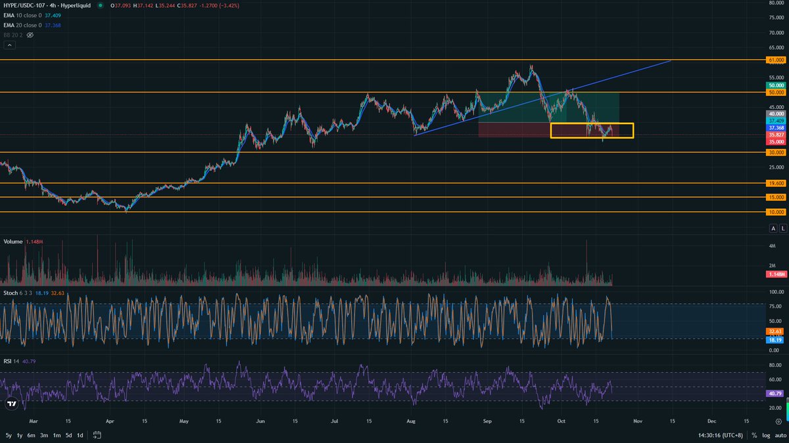This screenshot has height=443, width=789.
Task: Click the orange 32.63 Stoch value label
Action: pyautogui.click(x=776, y=331)
